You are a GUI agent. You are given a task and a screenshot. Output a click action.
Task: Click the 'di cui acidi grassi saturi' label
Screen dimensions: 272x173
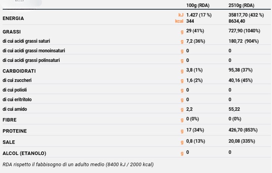pos(26,41)
